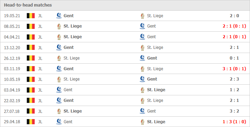Click the St. Liege crest in the 29.04.18 row
Screen dimensions: 250x127
tap(143, 122)
